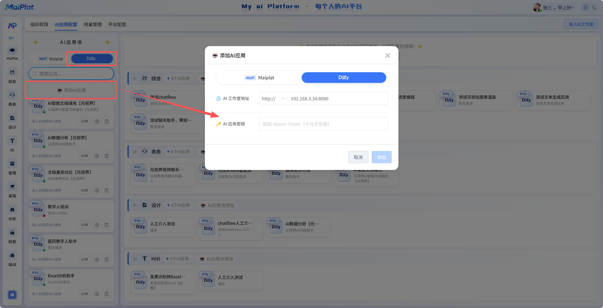Click 添加AI应用 in the app pool
The image size is (603, 308).
click(x=71, y=90)
